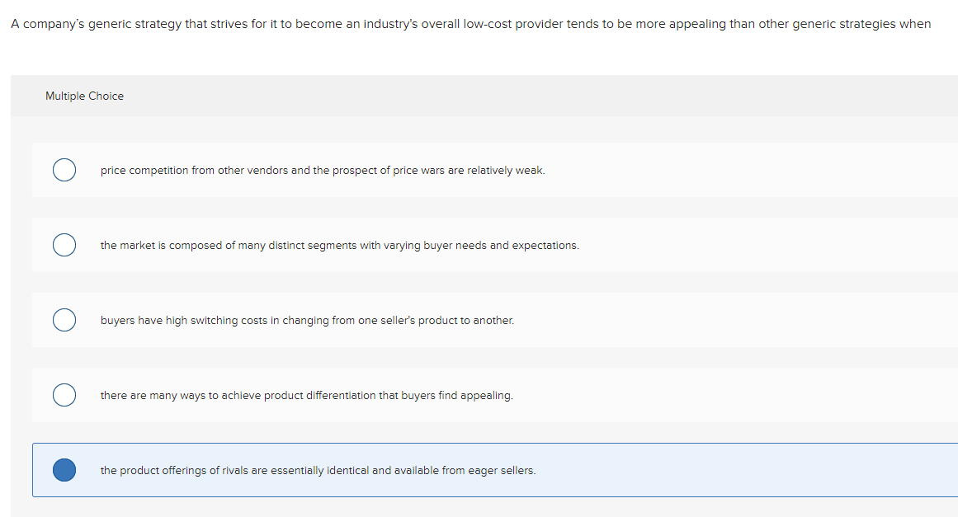This screenshot has width=958, height=517.
Task: Click the Multiple Choice section header
Action: pos(84,96)
